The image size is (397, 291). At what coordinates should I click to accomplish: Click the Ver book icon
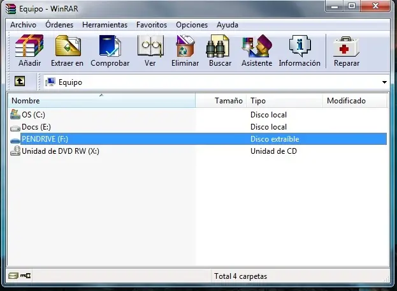pyautogui.click(x=150, y=46)
